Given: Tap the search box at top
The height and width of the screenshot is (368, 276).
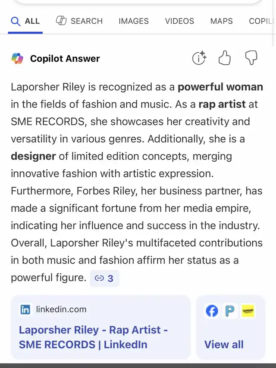Looking at the screenshot, I should pyautogui.click(x=138, y=2).
